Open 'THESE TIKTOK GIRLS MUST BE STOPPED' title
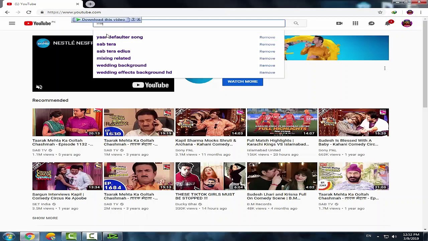This screenshot has width=428, height=241. 205,196
